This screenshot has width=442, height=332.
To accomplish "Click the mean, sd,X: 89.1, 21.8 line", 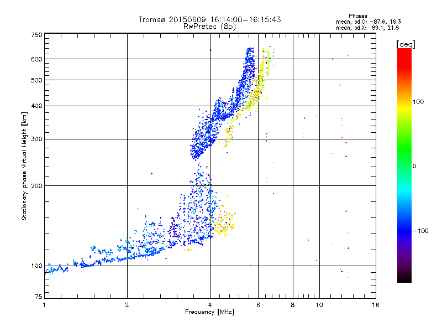I will click(x=367, y=28).
